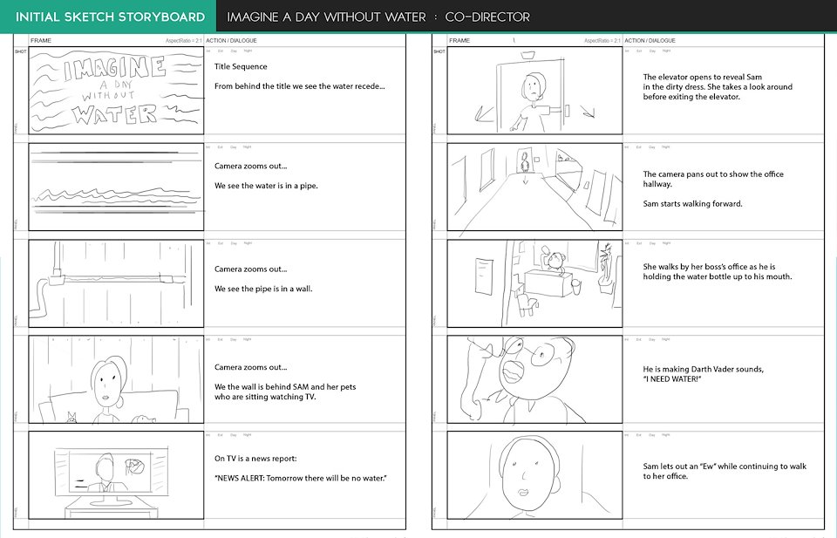Select the pipe-in-a-wall frame sketch
837x538 pixels.
116,283
